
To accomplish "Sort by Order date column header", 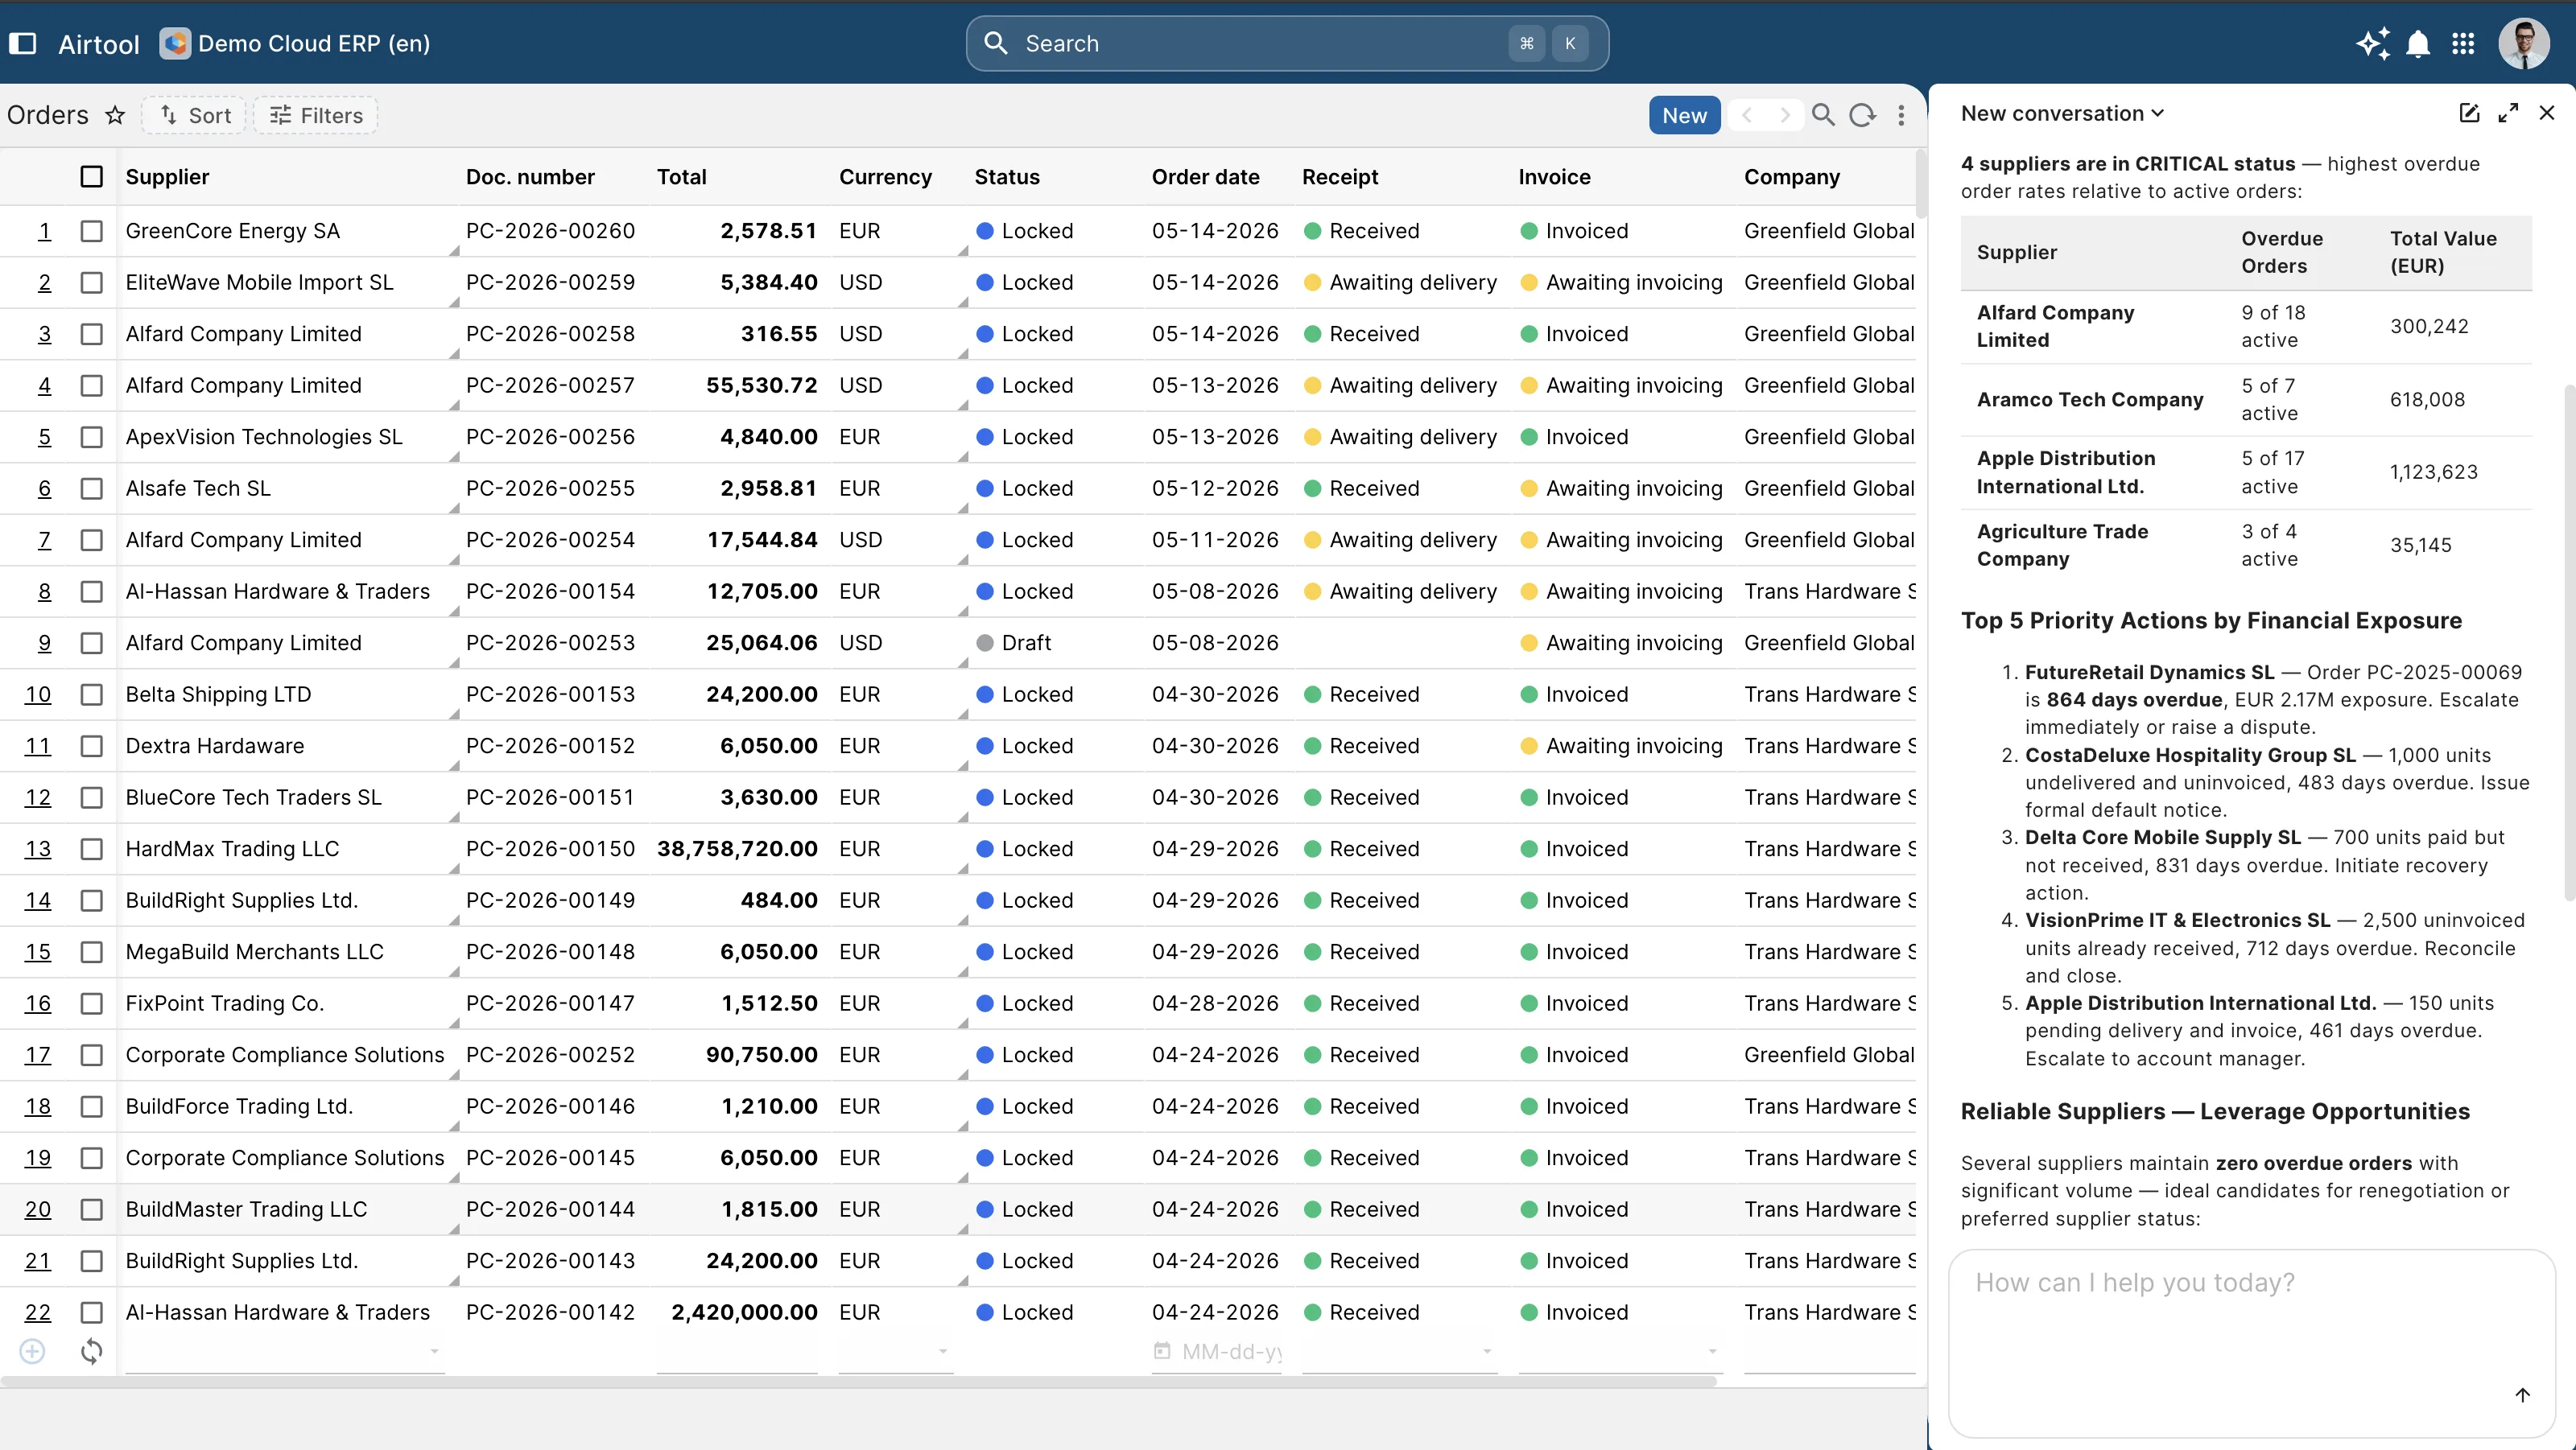I will (1205, 177).
